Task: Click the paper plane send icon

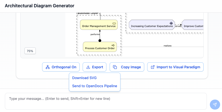Action: (x=215, y=104)
